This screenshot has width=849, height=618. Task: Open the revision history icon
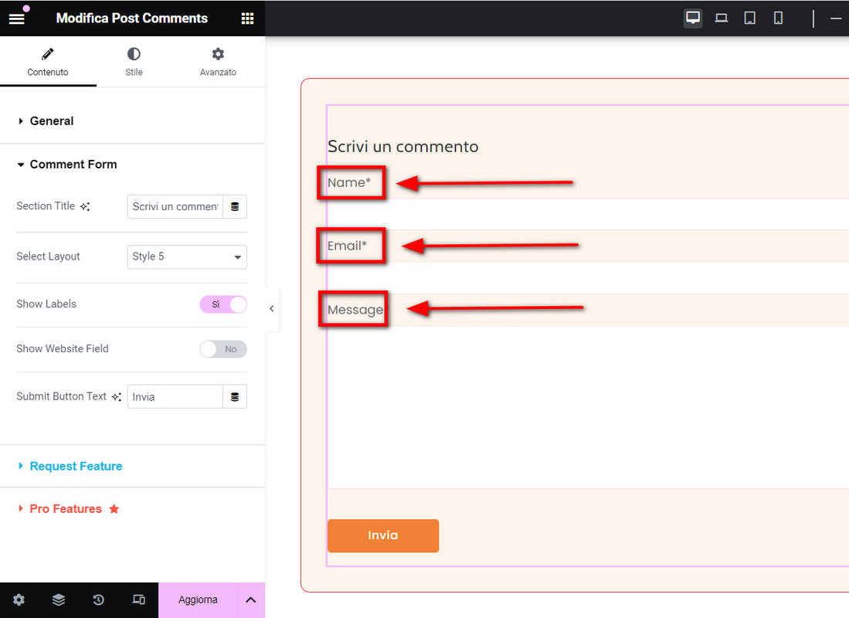[99, 600]
